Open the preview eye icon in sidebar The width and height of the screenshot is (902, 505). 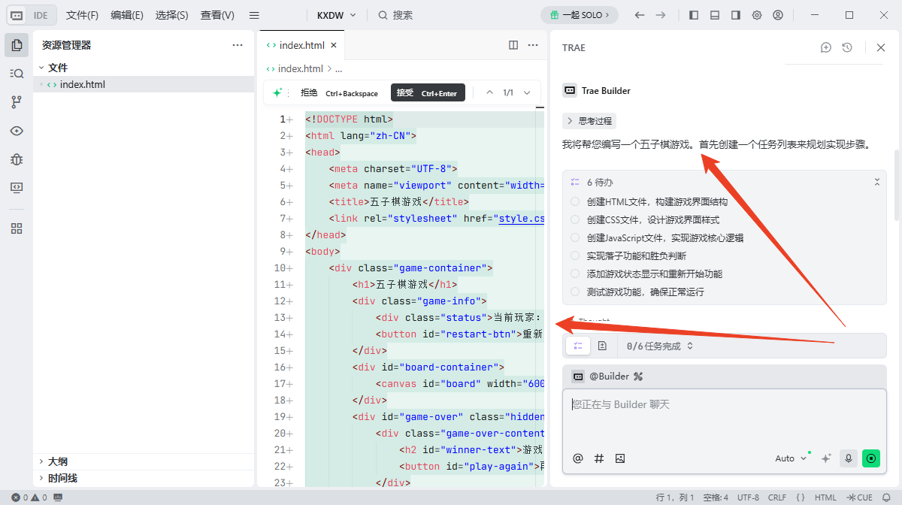point(17,131)
